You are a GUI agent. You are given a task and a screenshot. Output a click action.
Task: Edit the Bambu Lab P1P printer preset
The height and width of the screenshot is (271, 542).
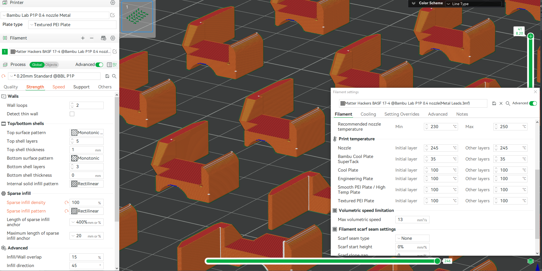(x=112, y=15)
